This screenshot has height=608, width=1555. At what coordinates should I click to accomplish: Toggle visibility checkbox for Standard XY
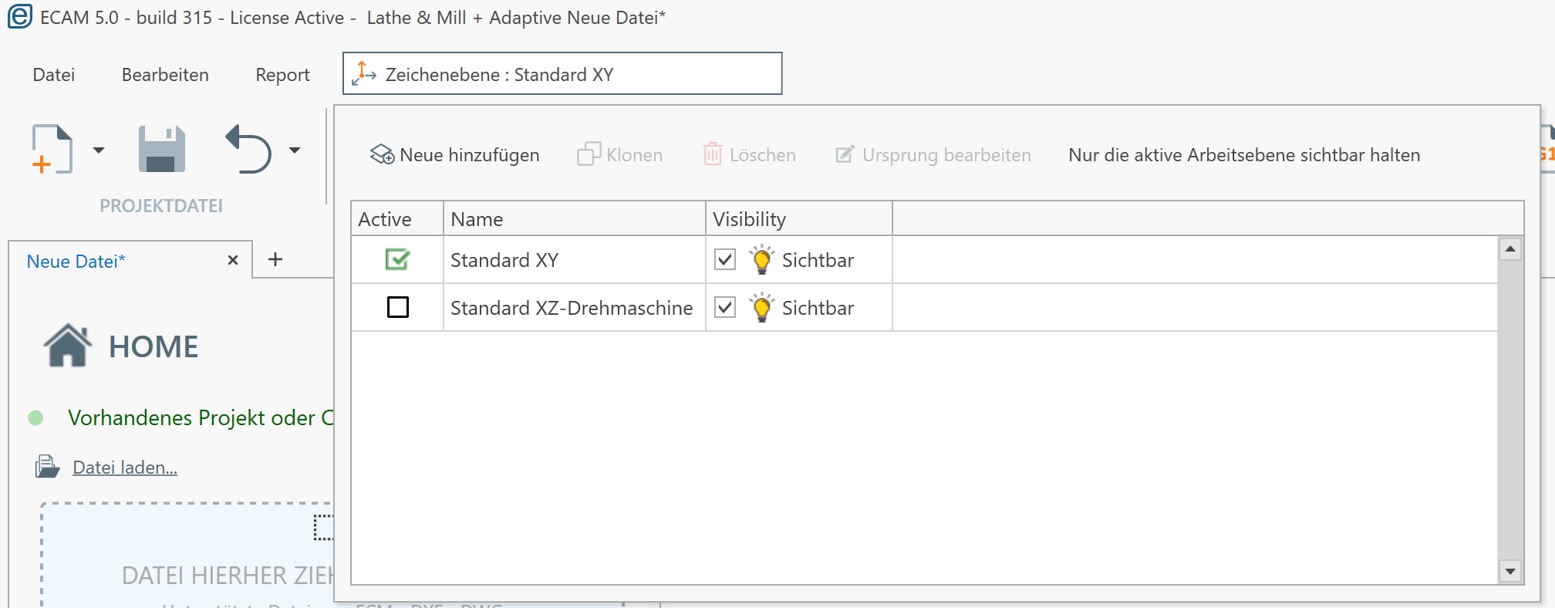click(725, 259)
